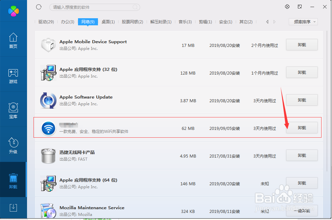This screenshot has height=220, width=332.
Task: Click the refresh icon beside search box
Action: [x=39, y=7]
